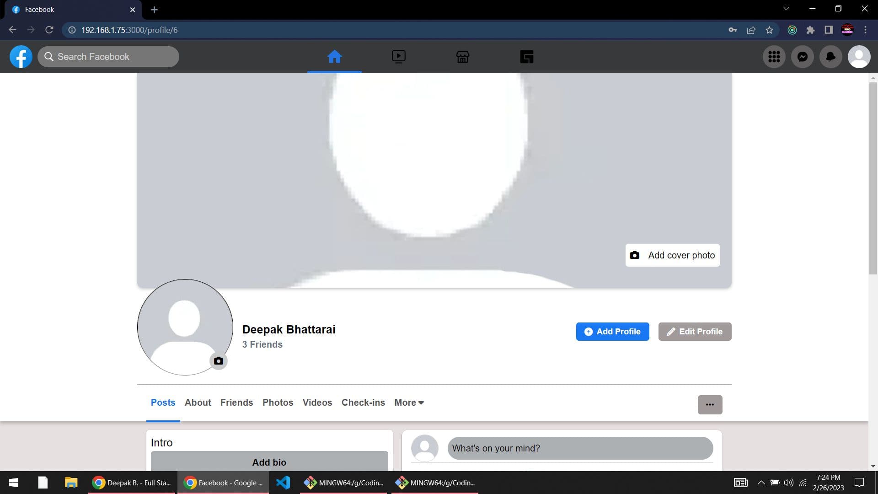Open the Marketplace store icon
Image resolution: width=878 pixels, height=494 pixels.
[462, 57]
